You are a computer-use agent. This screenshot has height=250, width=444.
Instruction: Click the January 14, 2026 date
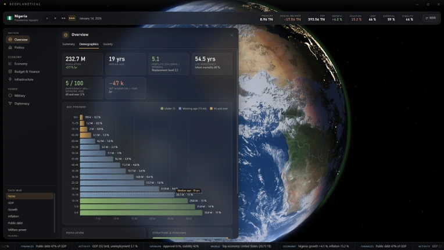click(x=90, y=19)
